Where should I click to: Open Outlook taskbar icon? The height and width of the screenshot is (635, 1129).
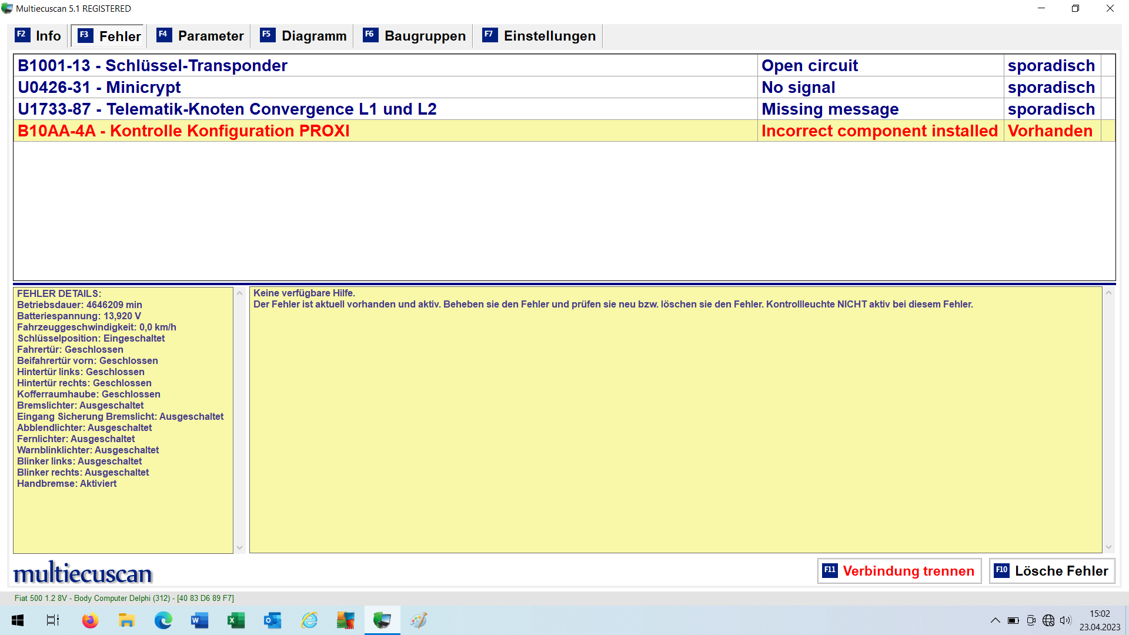click(272, 620)
